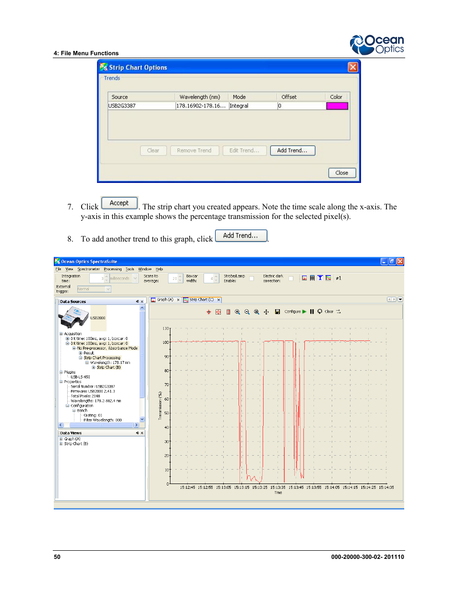Click the zoom out magnifier icon

pos(247,312)
